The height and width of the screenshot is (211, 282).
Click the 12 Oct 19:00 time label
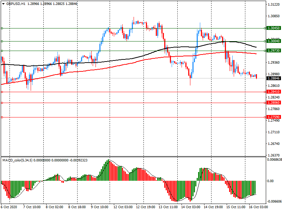(146, 207)
